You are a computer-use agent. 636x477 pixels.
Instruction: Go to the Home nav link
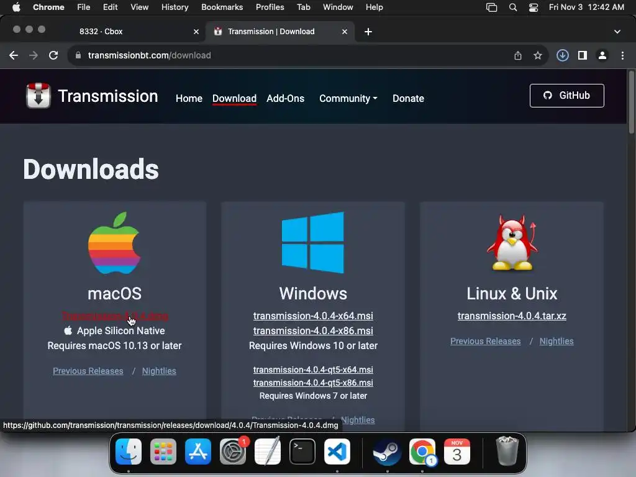[x=189, y=99]
